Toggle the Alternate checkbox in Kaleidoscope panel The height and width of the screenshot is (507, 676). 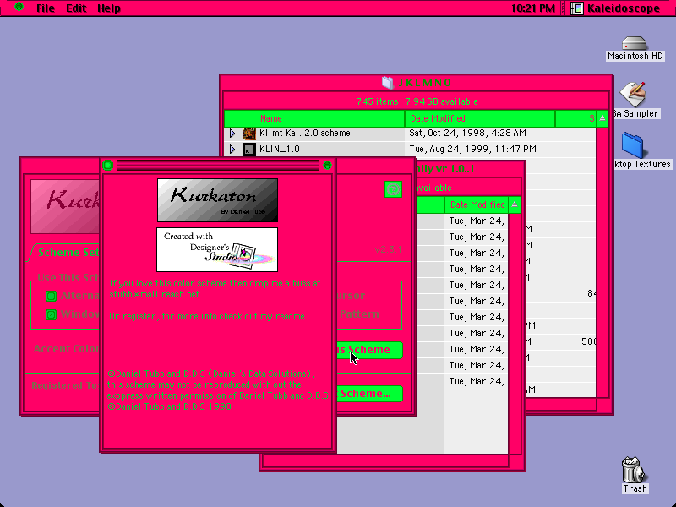pyautogui.click(x=51, y=297)
